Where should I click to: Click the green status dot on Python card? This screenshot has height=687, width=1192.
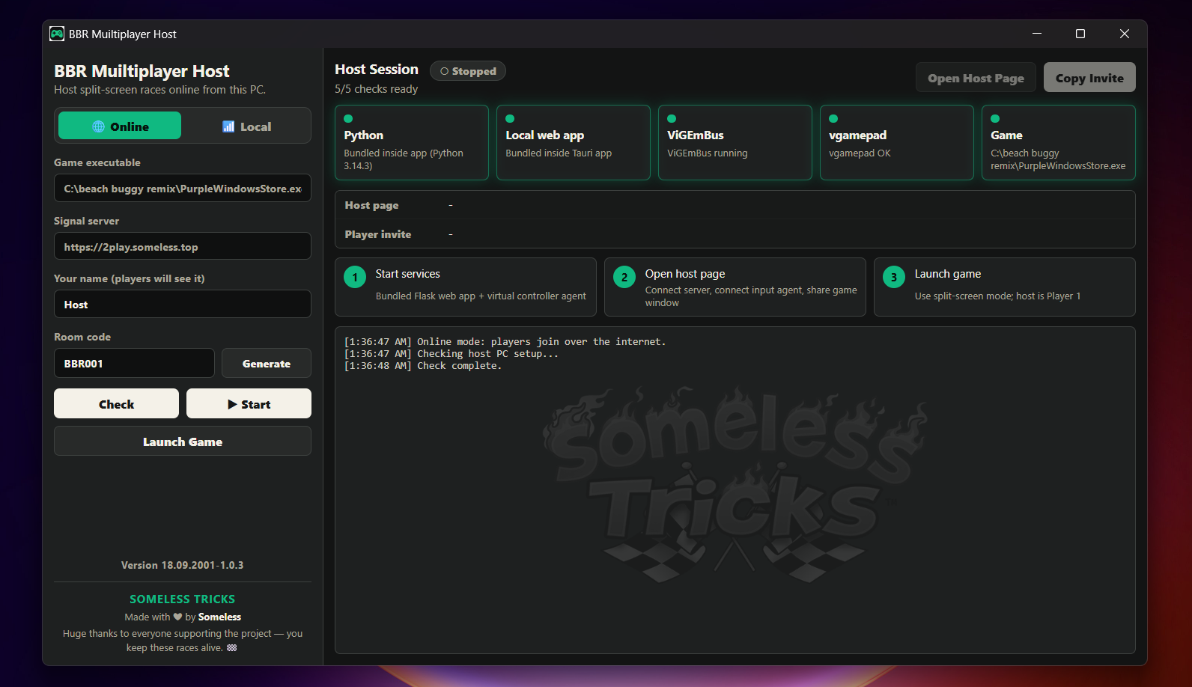tap(348, 118)
